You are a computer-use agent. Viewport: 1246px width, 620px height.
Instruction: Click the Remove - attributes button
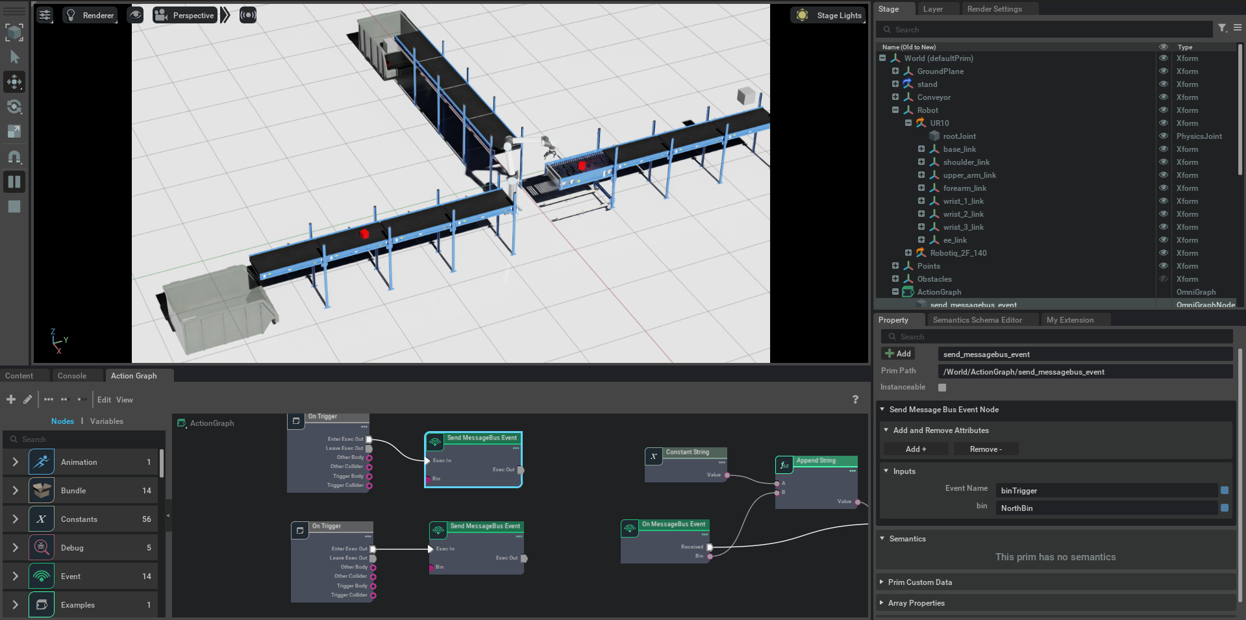tap(985, 449)
